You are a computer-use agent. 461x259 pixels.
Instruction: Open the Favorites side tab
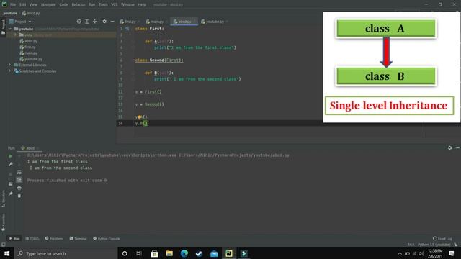coord(3,222)
